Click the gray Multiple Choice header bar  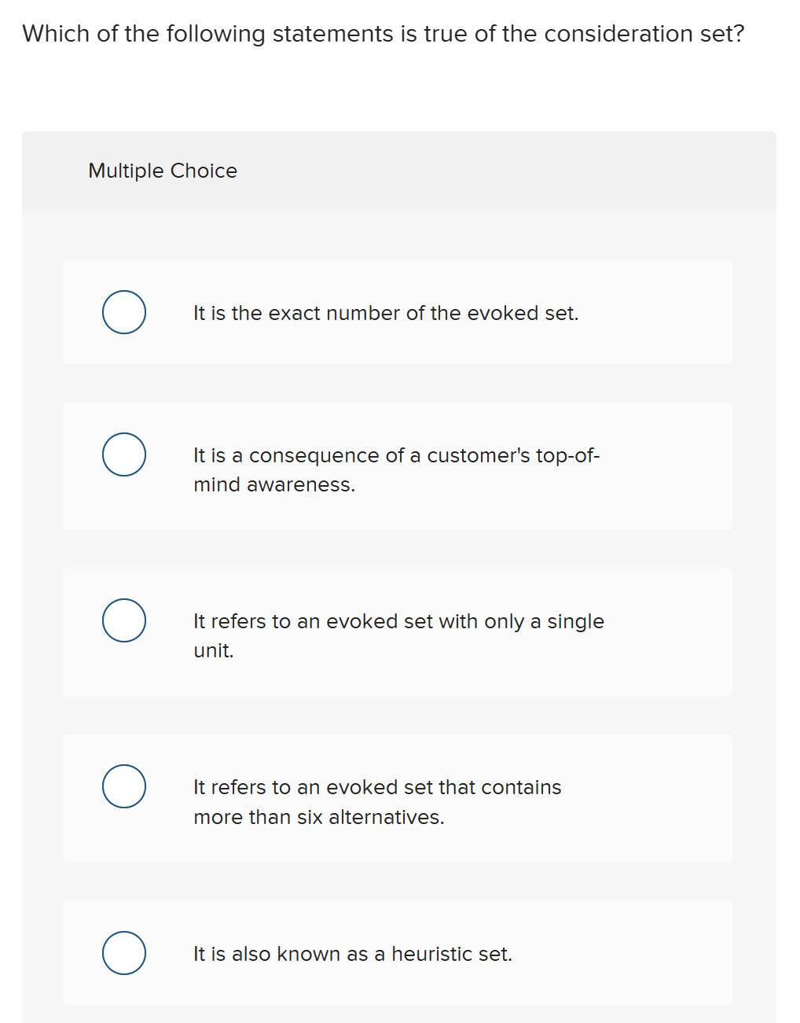click(x=472, y=171)
